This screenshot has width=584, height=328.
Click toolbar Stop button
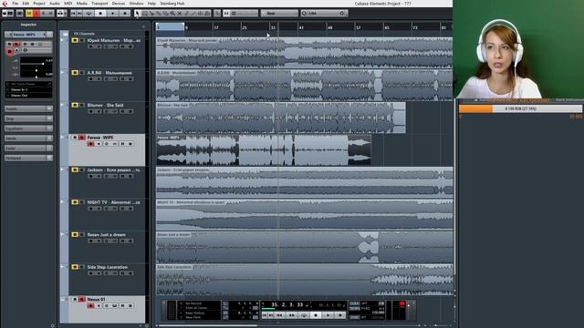tap(100, 14)
